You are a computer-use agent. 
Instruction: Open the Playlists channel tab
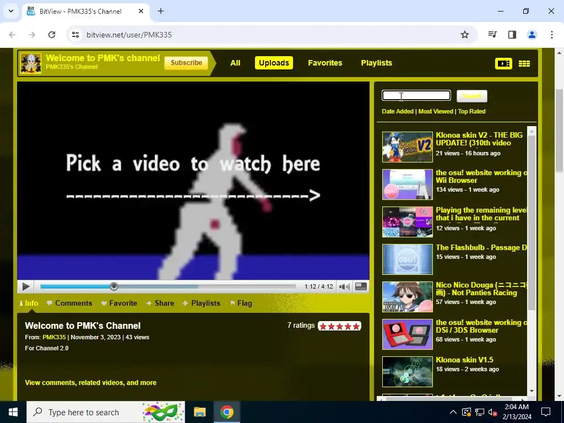376,63
